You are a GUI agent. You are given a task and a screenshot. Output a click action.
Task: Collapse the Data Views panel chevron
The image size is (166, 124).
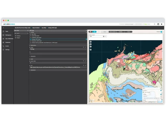click(x=28, y=30)
